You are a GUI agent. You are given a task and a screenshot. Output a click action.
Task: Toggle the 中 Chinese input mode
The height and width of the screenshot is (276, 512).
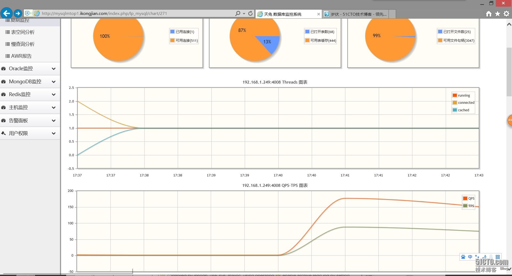470,257
